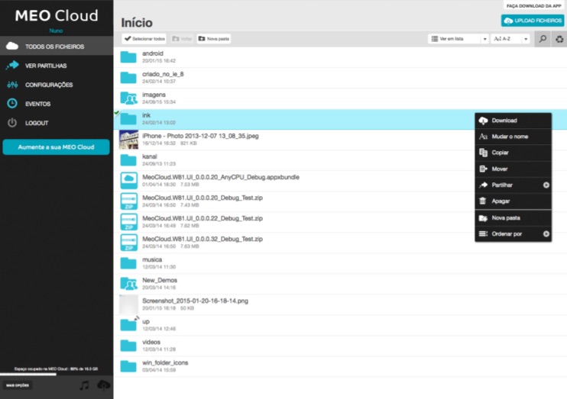Screen dimensions: 567x399
Task: Click the Logout power icon
Action: (x=12, y=123)
